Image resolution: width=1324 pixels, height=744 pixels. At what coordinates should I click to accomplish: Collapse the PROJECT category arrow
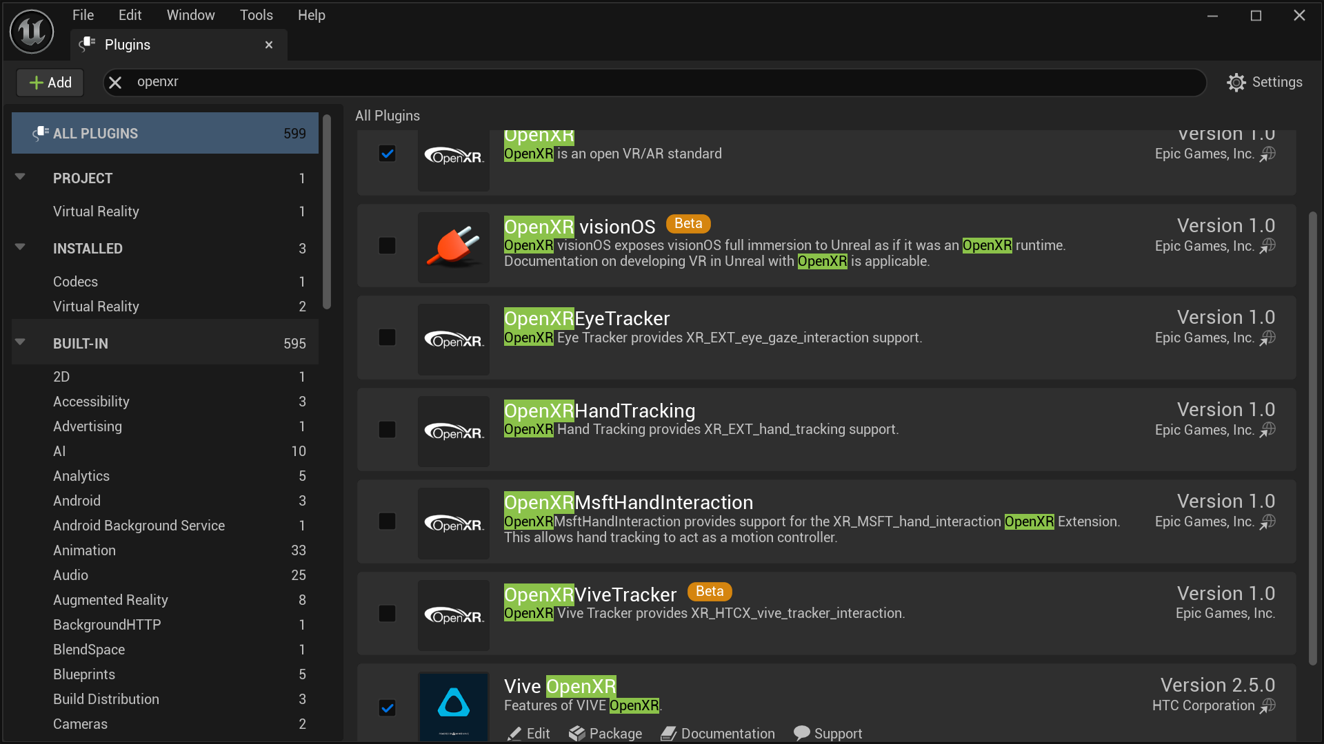(20, 177)
